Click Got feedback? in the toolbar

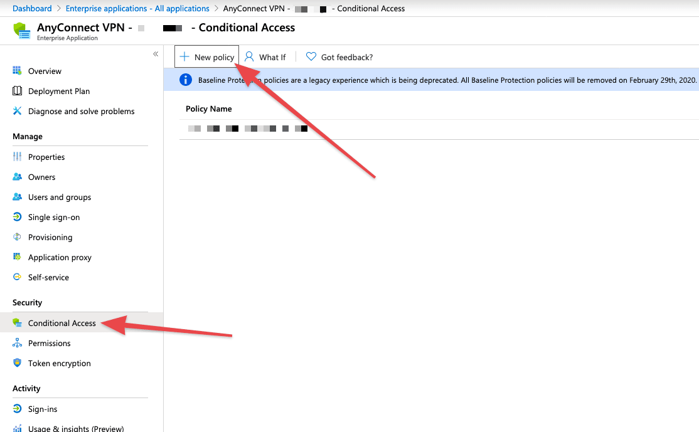coord(339,57)
